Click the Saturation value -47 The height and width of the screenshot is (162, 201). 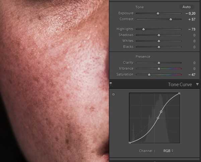pos(192,75)
